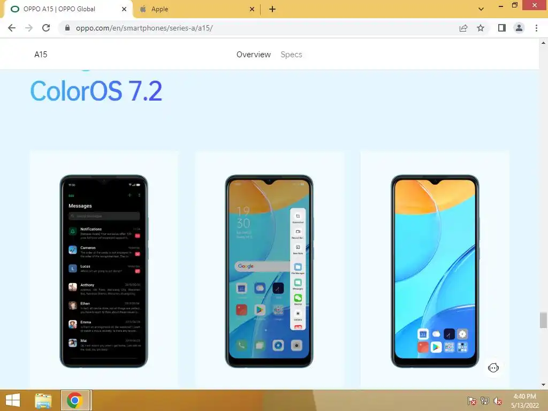548x411 pixels.
Task: Select the home screen wallpaper phone image
Action: coord(435,271)
